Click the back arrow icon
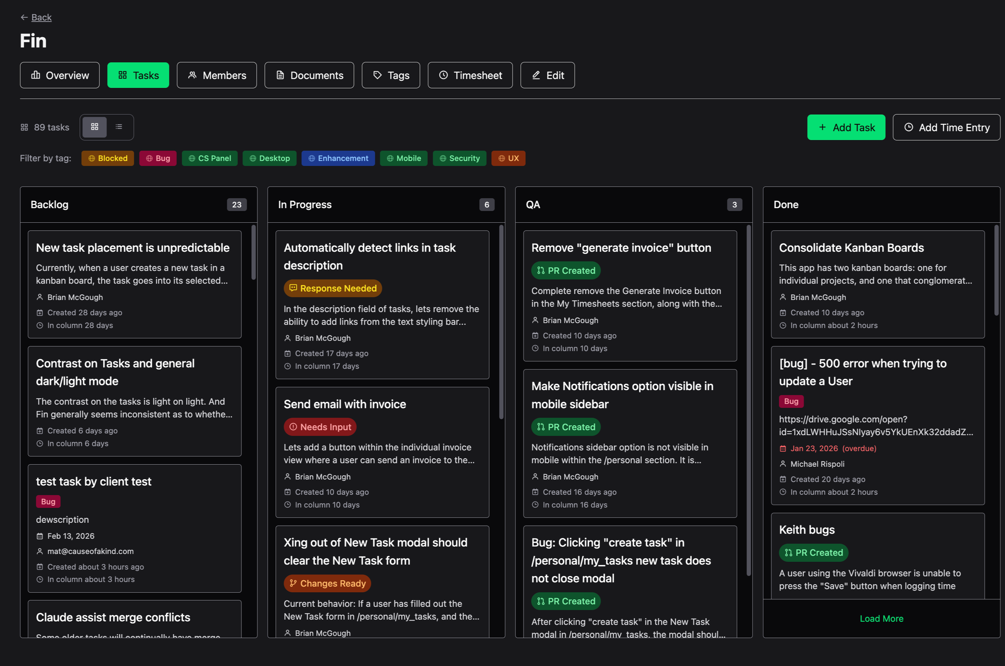 24,17
